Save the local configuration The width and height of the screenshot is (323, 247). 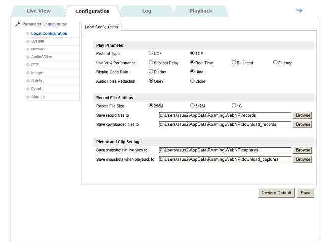tap(306, 193)
